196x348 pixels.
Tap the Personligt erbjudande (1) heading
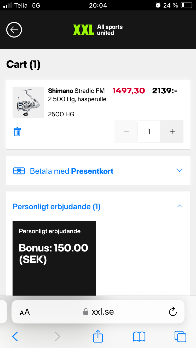click(x=56, y=207)
